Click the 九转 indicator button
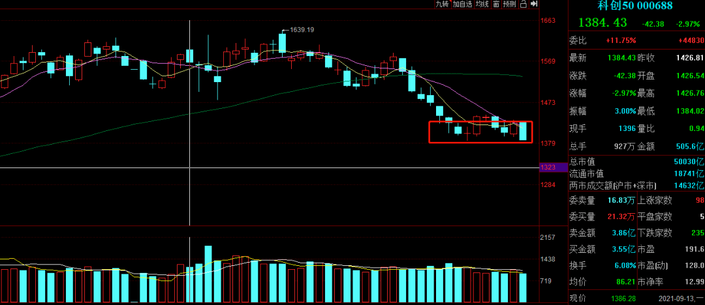Image resolution: width=705 pixels, height=305 pixels. click(442, 5)
